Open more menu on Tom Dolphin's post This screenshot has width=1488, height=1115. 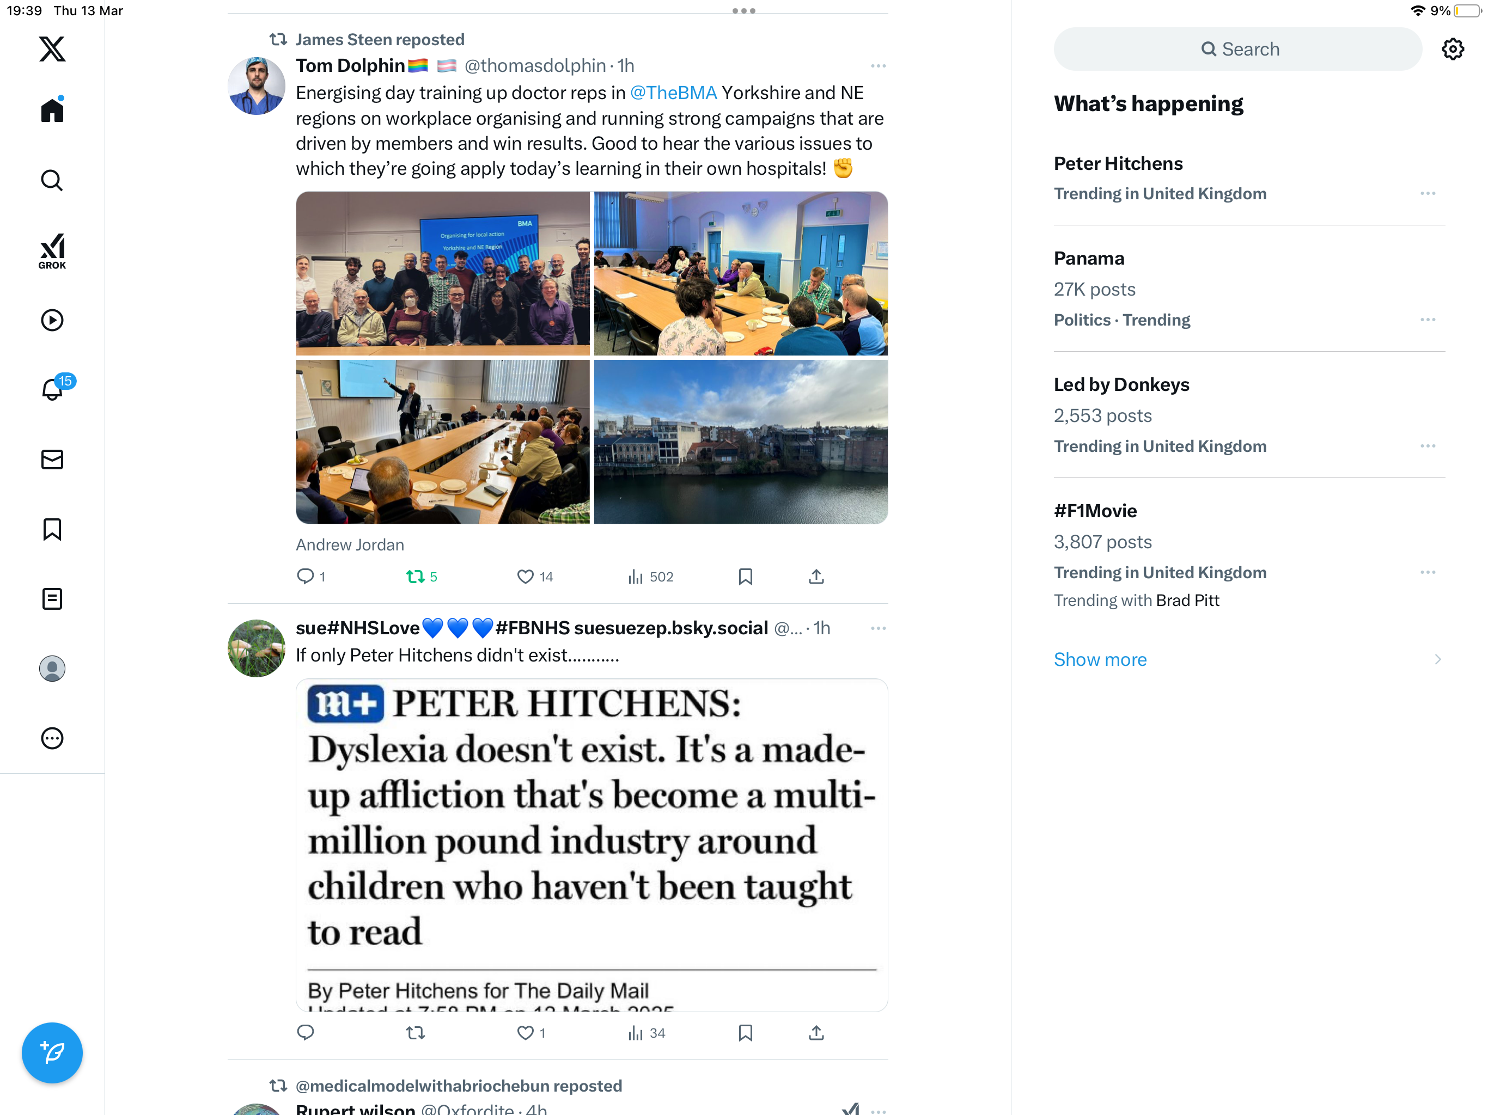878,66
